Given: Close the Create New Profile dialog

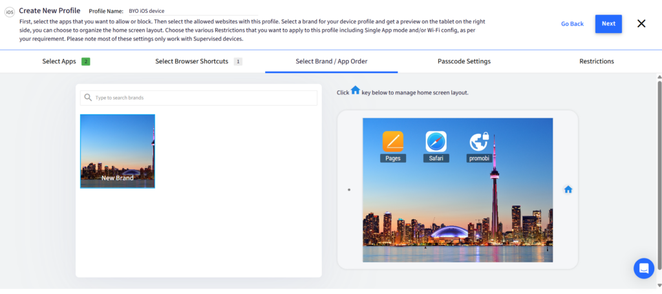Looking at the screenshot, I should pos(641,24).
